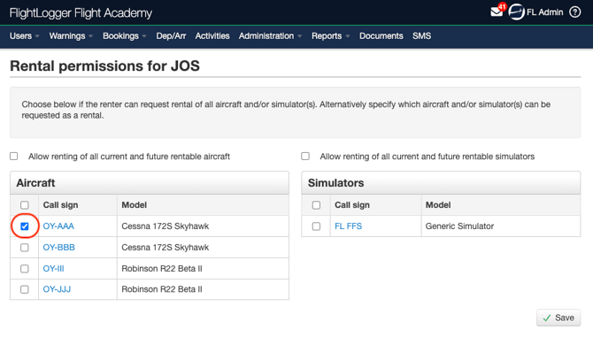
Task: Open the OY-JJJ call sign link
Action: point(57,289)
